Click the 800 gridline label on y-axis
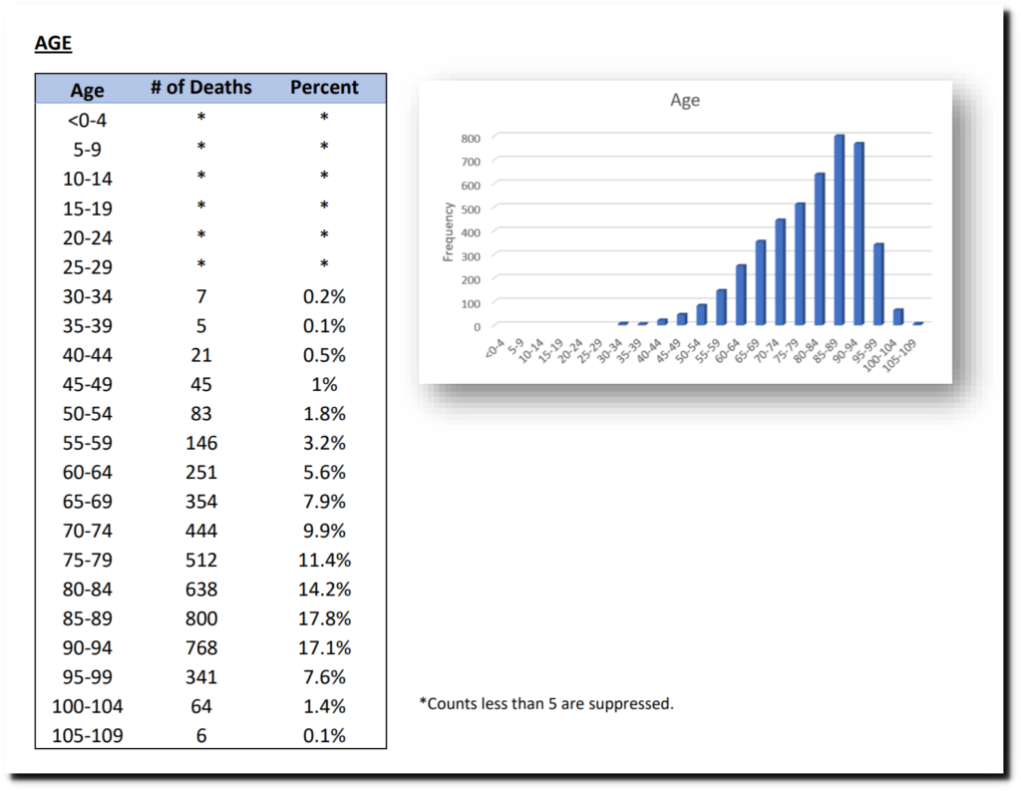This screenshot has height=791, width=1021. 470,138
